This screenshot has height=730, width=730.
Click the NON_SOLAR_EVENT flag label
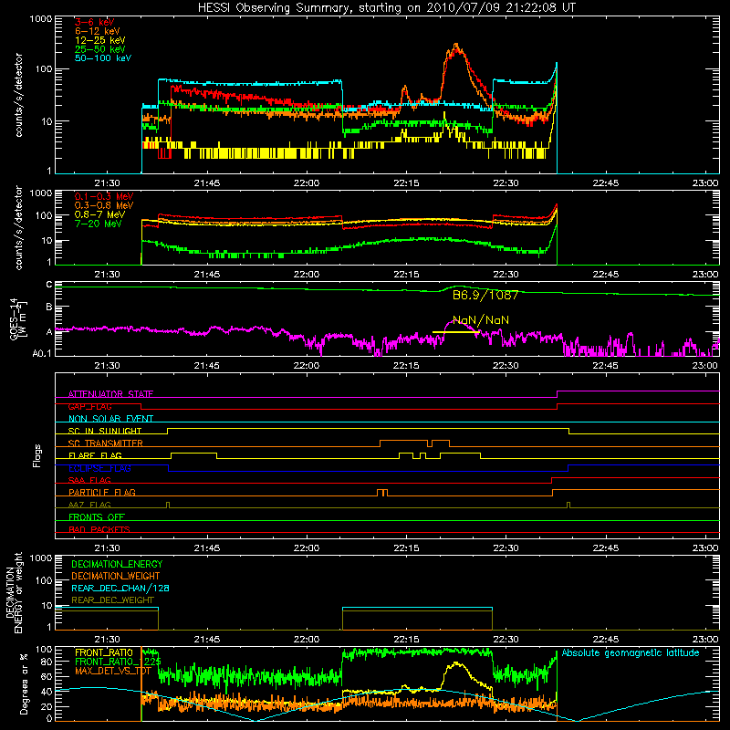click(x=110, y=419)
